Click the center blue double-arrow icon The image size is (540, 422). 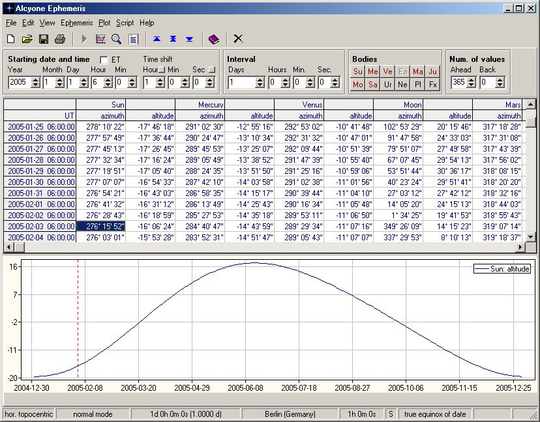pyautogui.click(x=173, y=39)
